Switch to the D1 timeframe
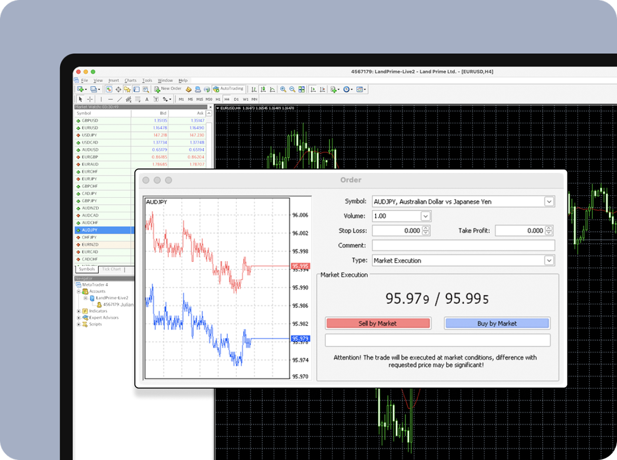Viewport: 617px width, 460px height. tap(236, 99)
